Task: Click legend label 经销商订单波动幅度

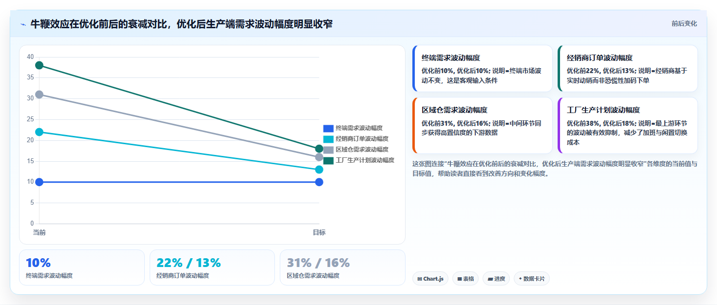Action: pyautogui.click(x=362, y=139)
